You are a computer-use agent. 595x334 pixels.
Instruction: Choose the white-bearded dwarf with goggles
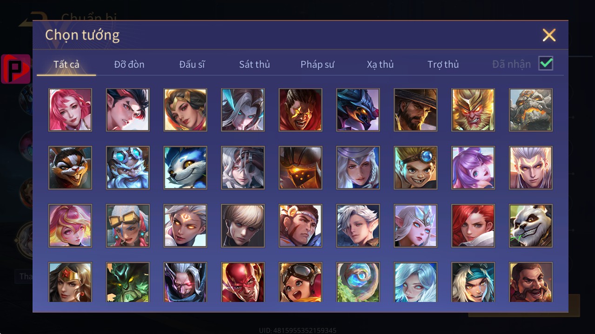(128, 168)
